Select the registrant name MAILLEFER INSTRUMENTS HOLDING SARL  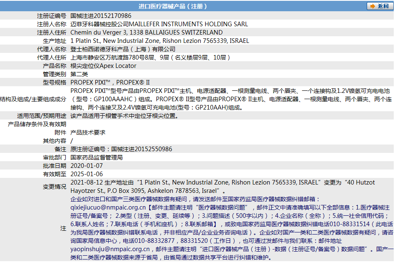click(x=188, y=24)
